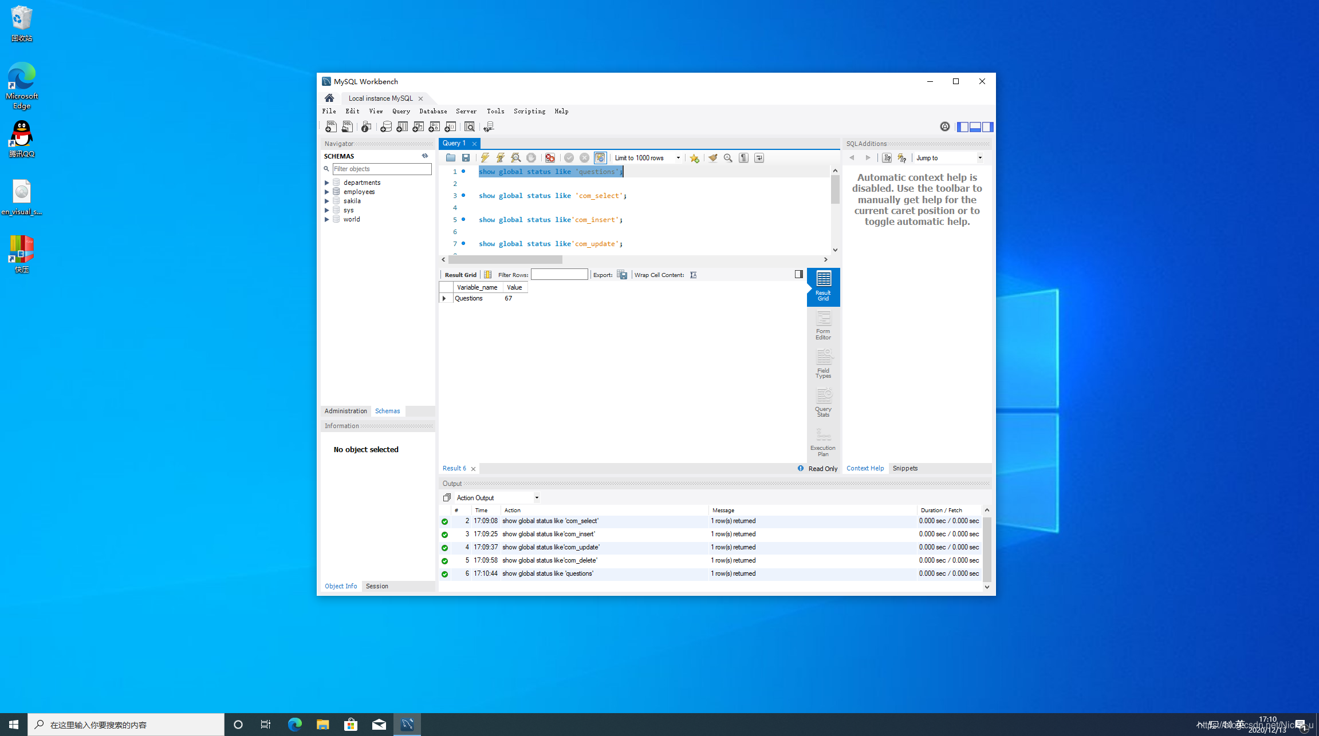Click the copy icon beside Action Output
Screen dimensions: 1319x736
(x=447, y=497)
